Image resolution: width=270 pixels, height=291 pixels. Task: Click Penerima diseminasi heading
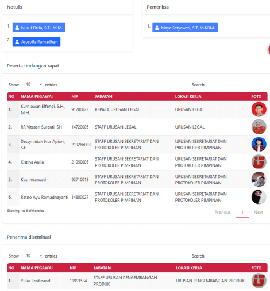29,237
